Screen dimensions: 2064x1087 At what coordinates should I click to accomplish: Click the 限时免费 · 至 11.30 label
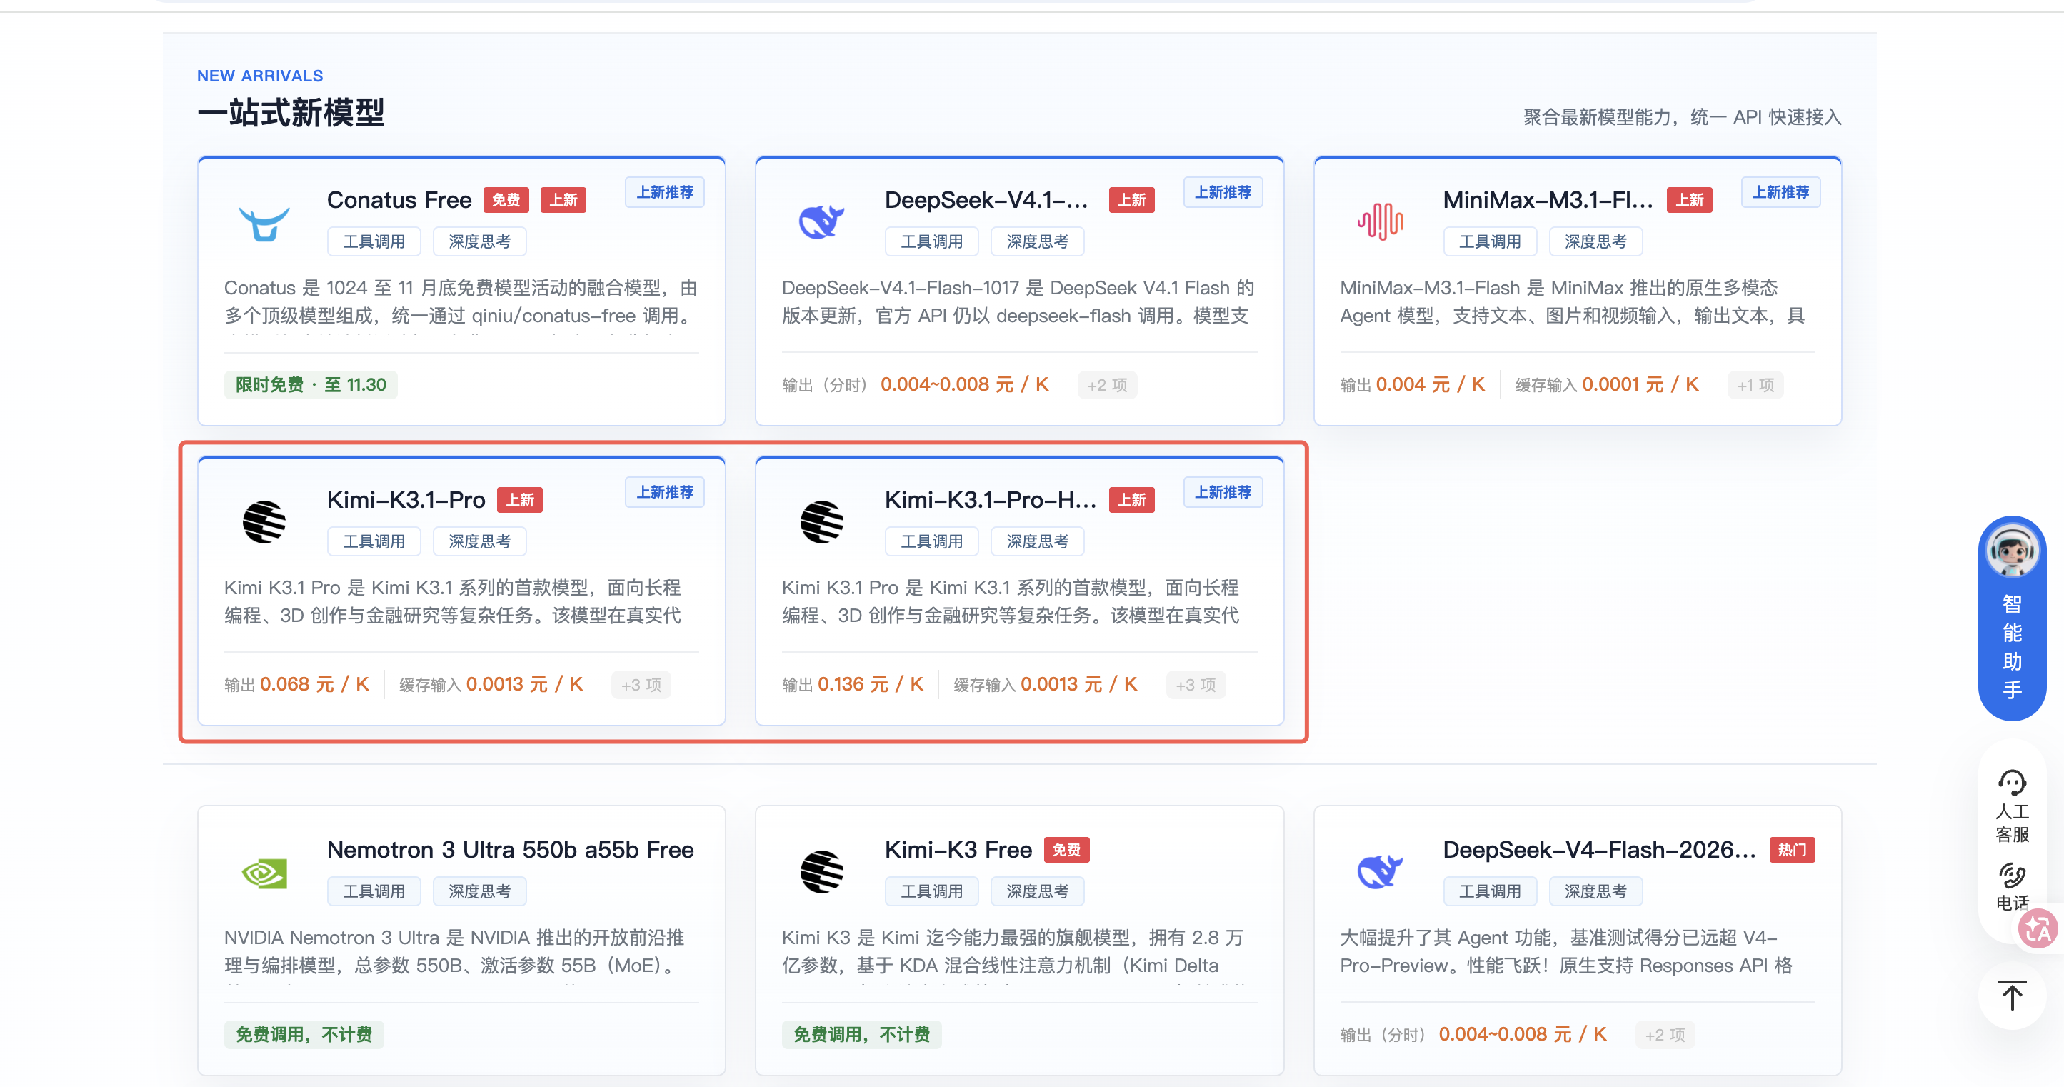pos(311,385)
